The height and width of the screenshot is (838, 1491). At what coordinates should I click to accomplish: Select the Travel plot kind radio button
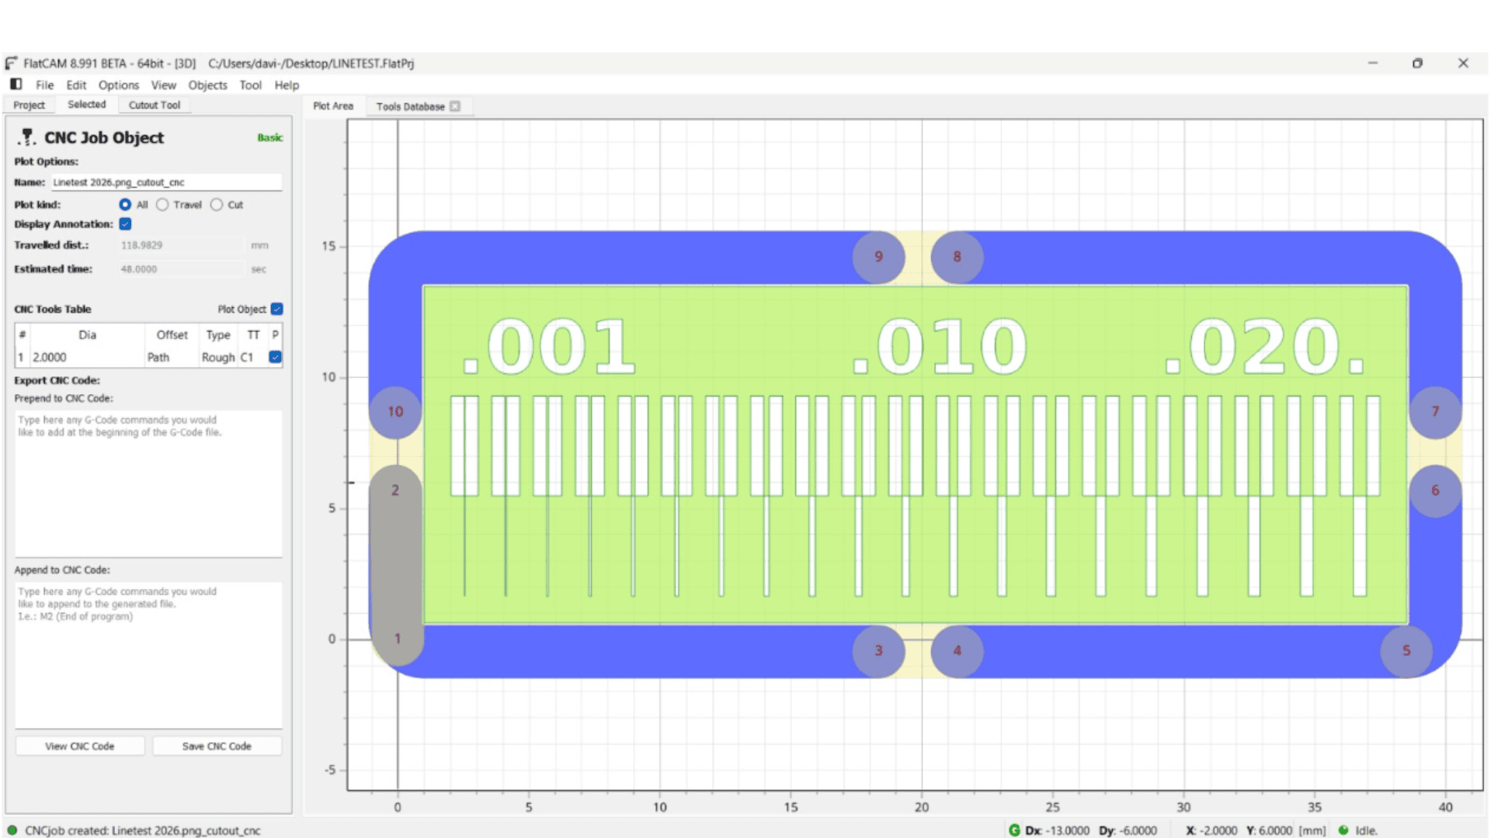tap(162, 205)
